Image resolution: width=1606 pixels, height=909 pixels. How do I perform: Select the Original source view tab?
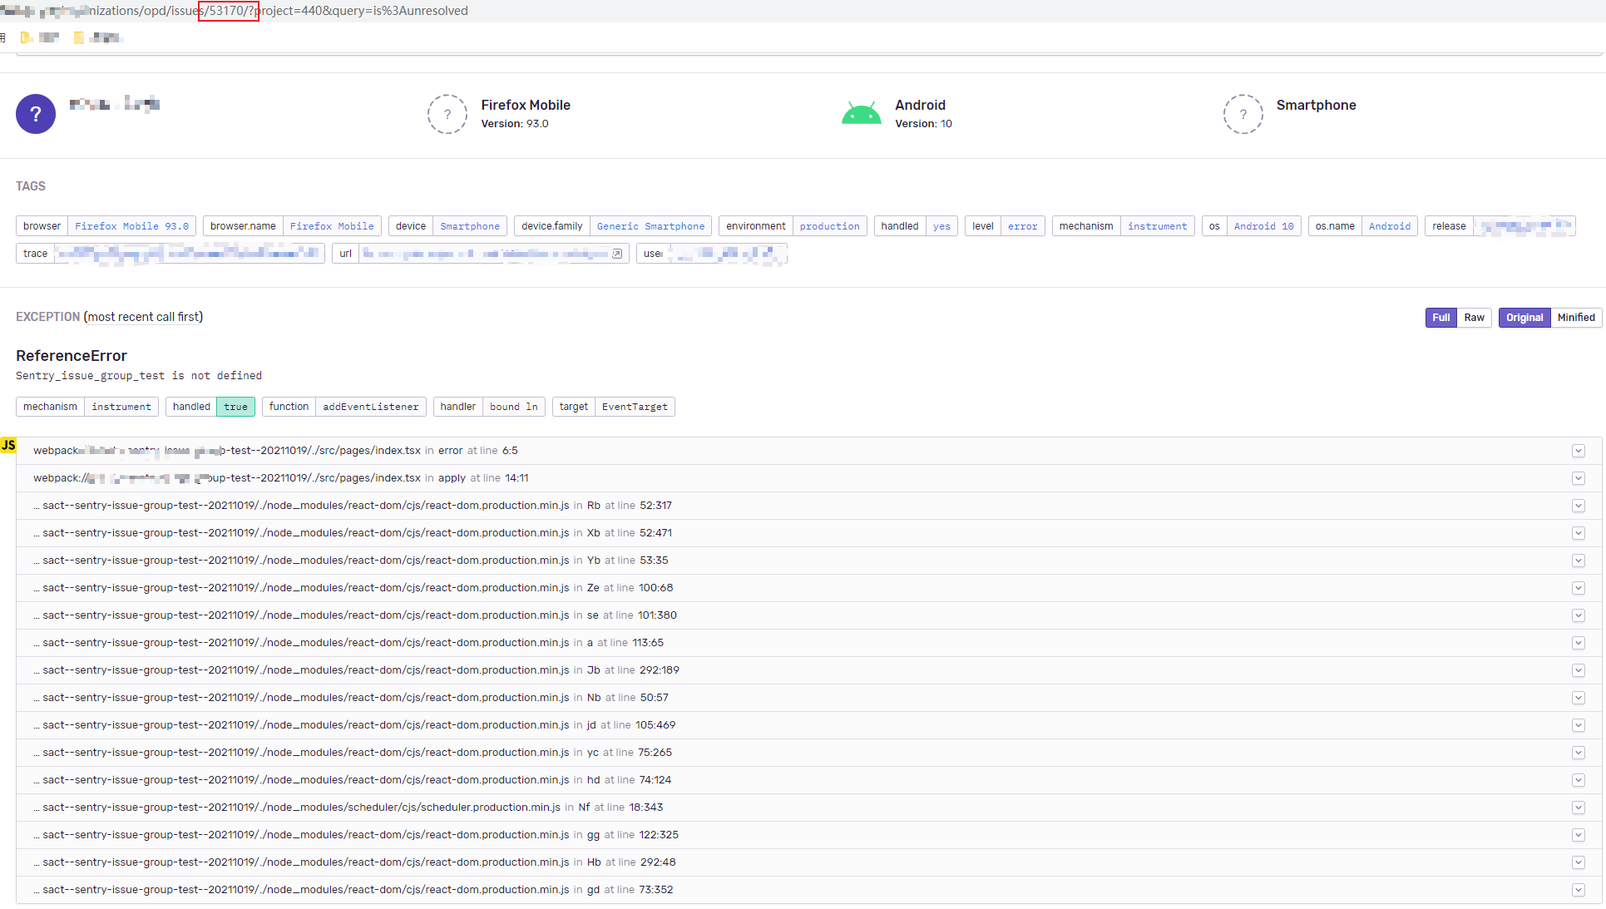pyautogui.click(x=1524, y=318)
